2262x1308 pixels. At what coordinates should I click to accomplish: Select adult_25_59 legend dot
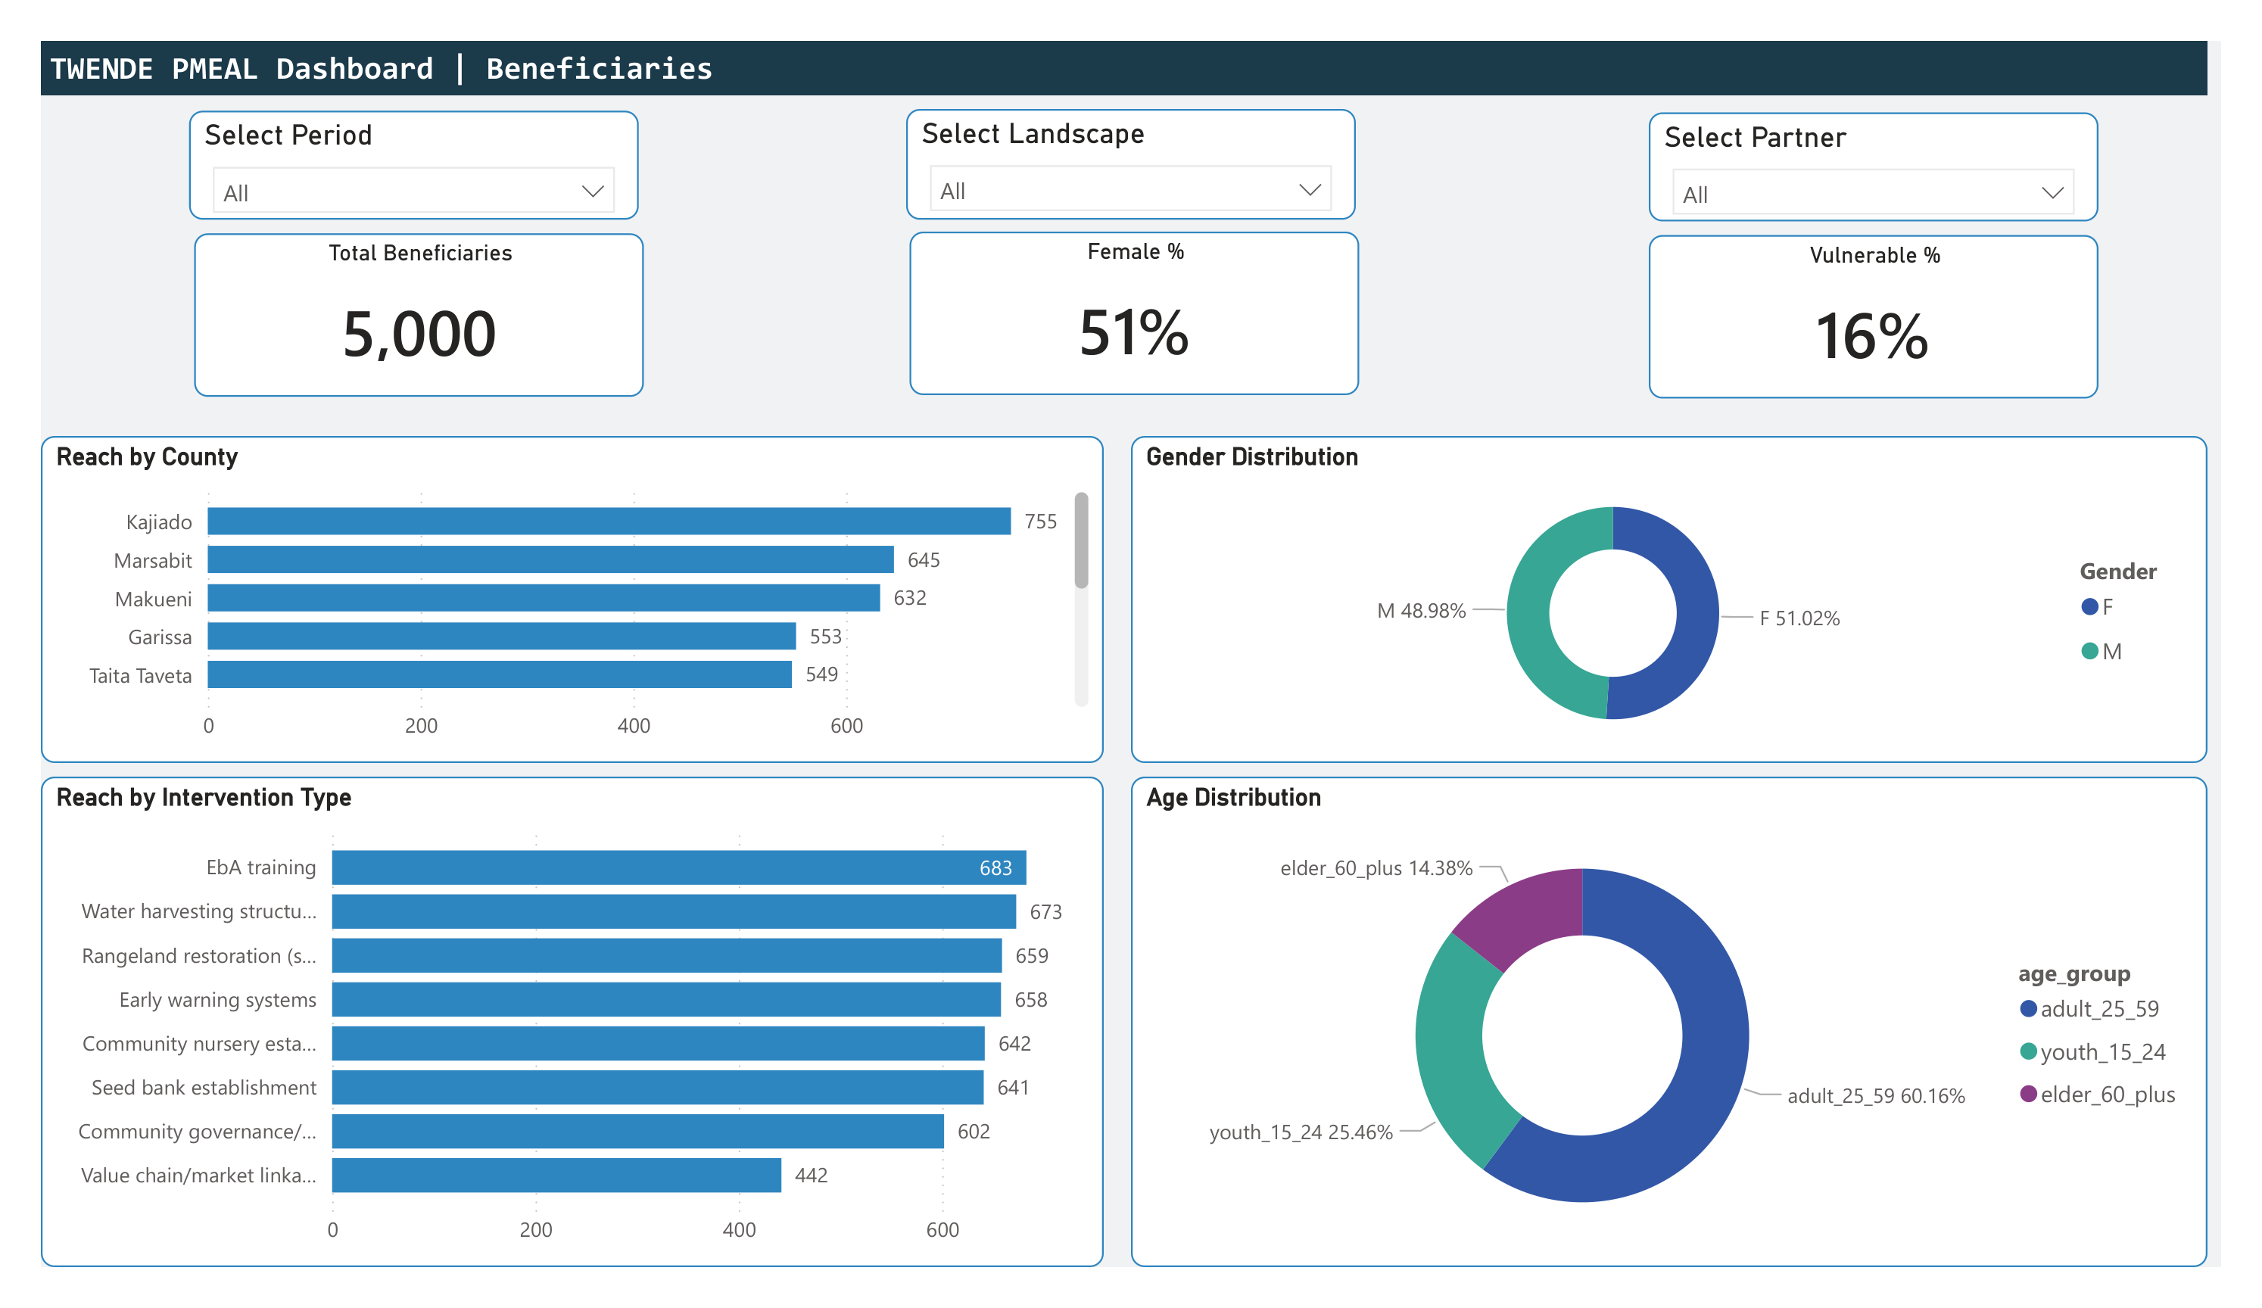pyautogui.click(x=2028, y=1008)
